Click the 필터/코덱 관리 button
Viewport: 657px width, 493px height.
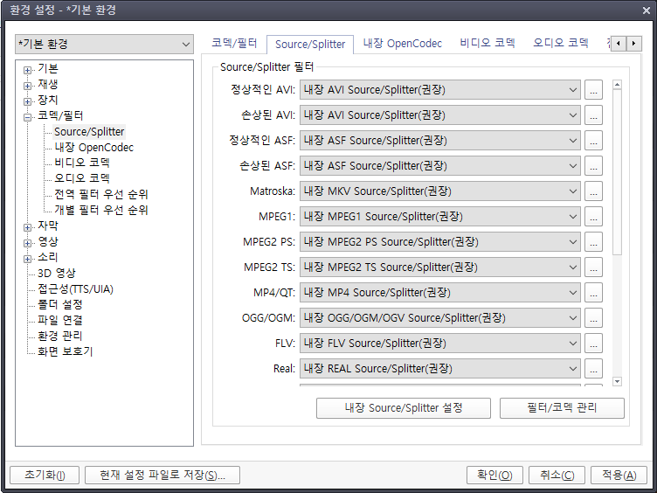[x=562, y=407]
